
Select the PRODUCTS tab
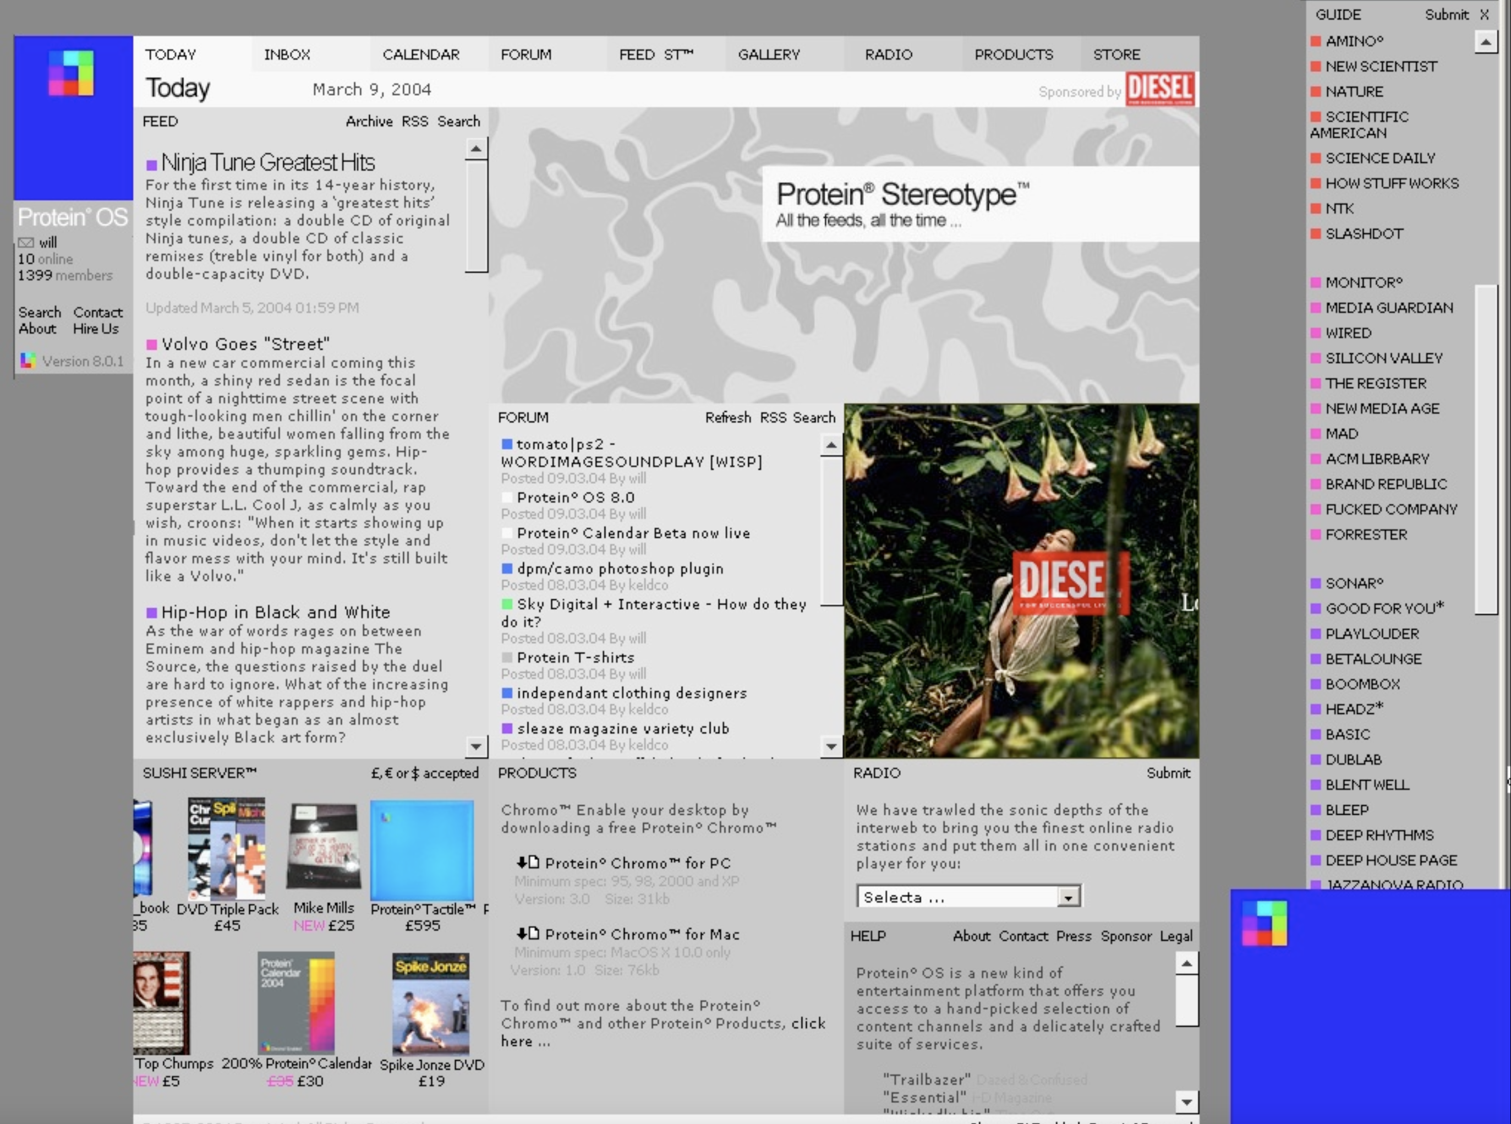click(1013, 54)
